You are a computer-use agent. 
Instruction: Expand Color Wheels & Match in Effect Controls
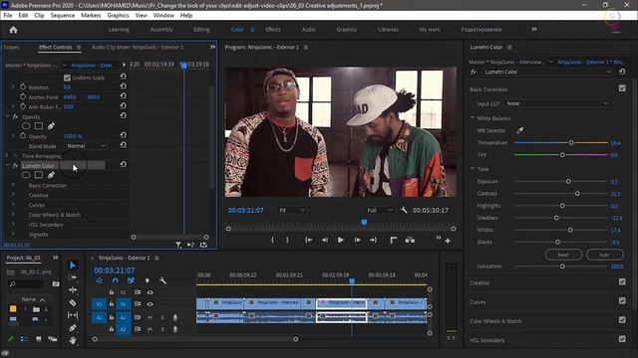[13, 215]
